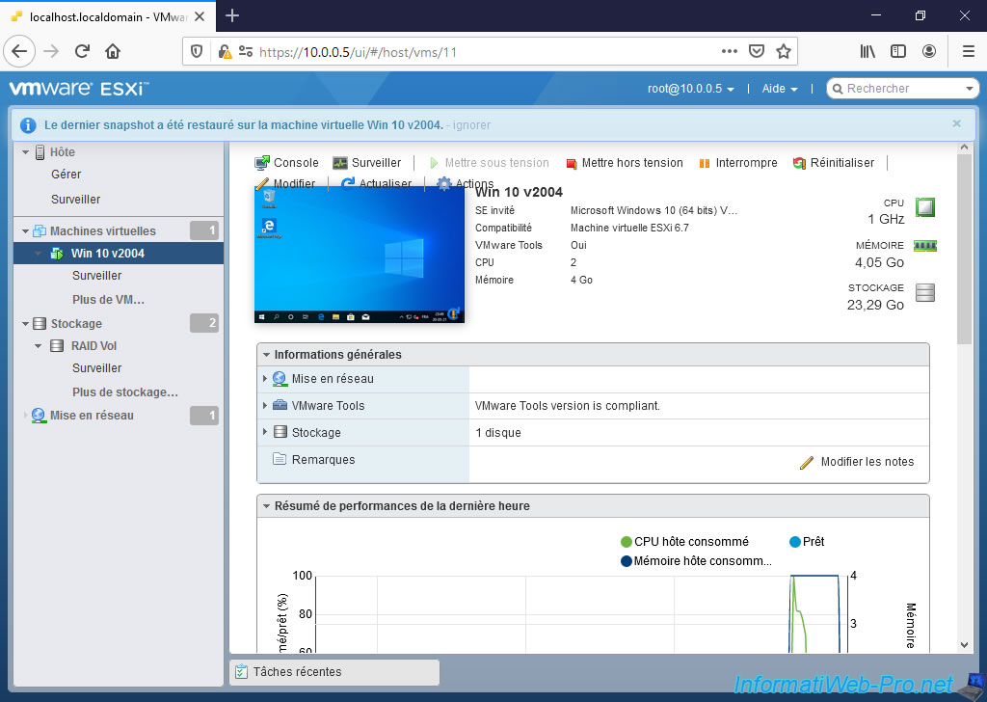This screenshot has width=987, height=702.
Task: Click the Rechercher search field
Action: [x=901, y=89]
